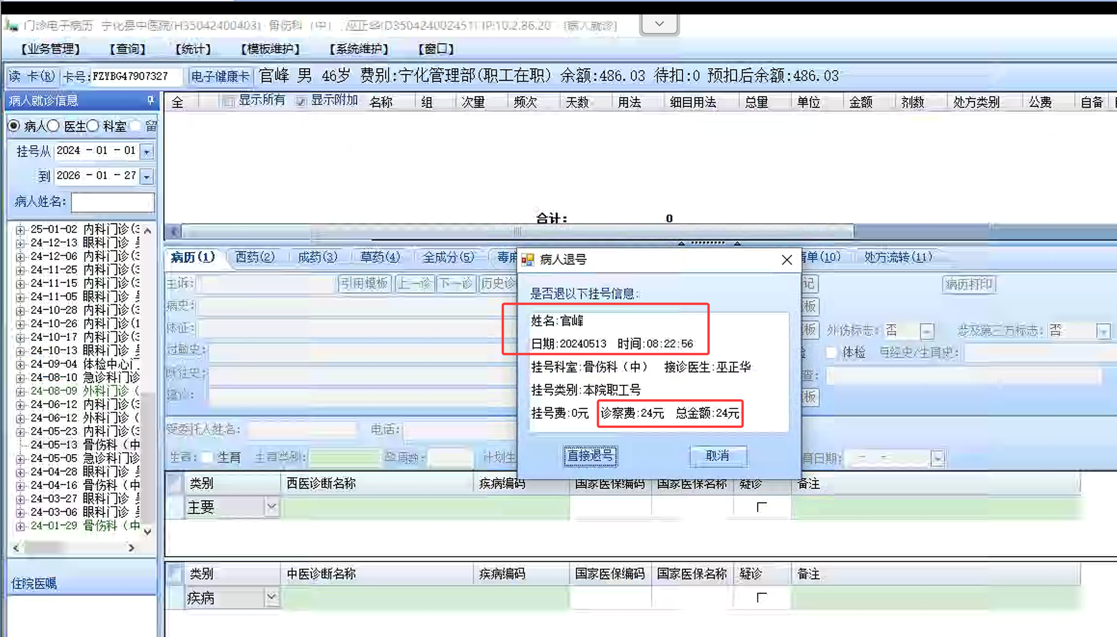Viewport: 1117px width, 637px height.
Task: Enable the 显示所有 checkbox
Action: click(x=228, y=101)
